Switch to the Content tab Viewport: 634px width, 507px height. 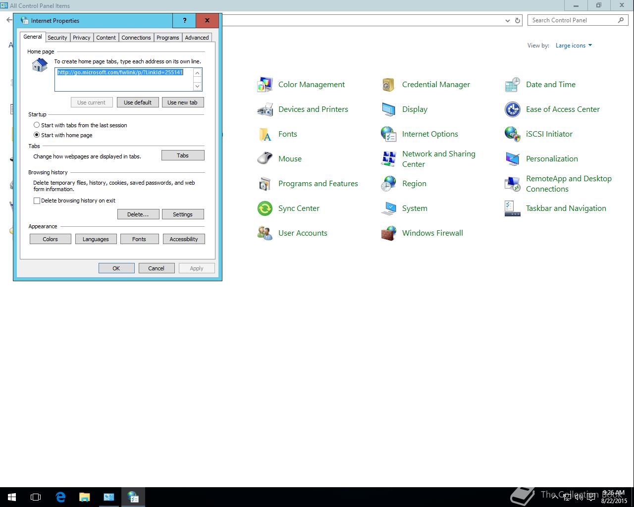coord(106,38)
